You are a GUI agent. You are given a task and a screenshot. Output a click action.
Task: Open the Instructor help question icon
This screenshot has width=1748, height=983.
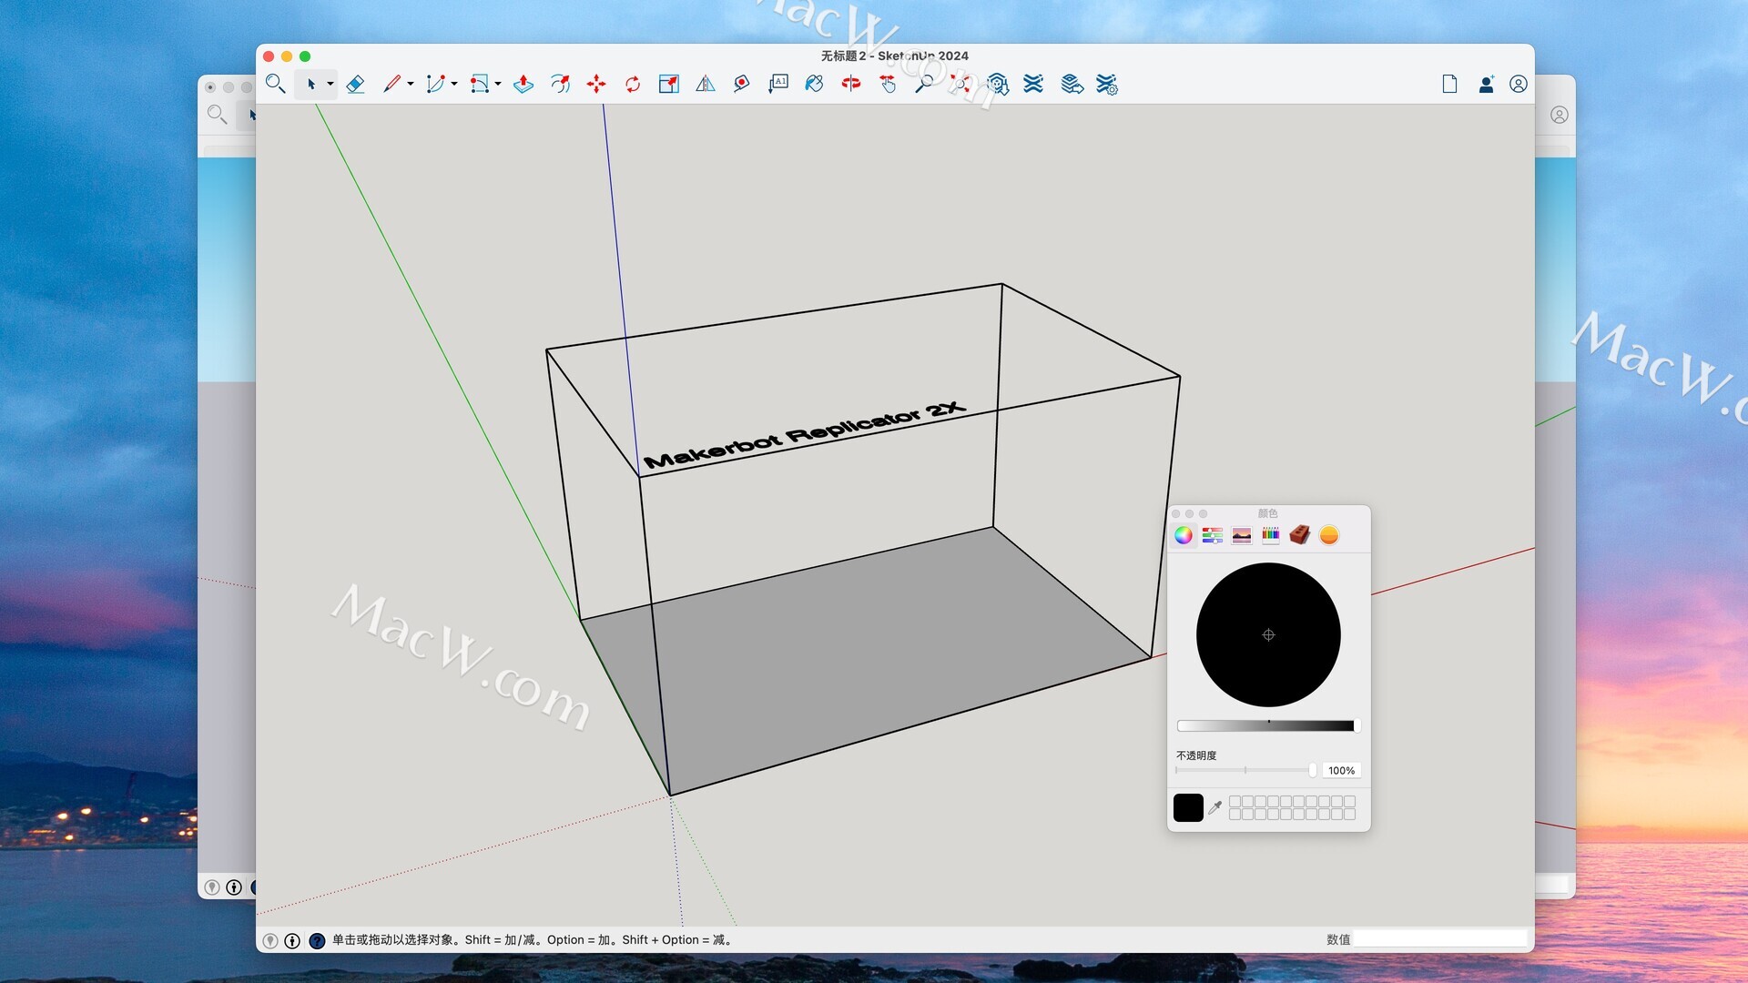(317, 940)
